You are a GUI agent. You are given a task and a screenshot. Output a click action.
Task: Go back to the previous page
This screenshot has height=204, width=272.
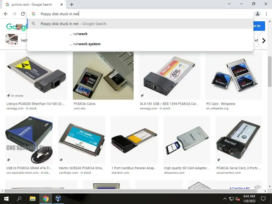6,14
